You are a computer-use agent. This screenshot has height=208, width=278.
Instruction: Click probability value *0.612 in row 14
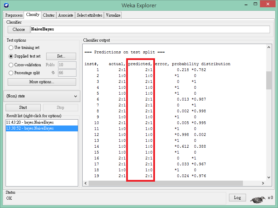182,146
